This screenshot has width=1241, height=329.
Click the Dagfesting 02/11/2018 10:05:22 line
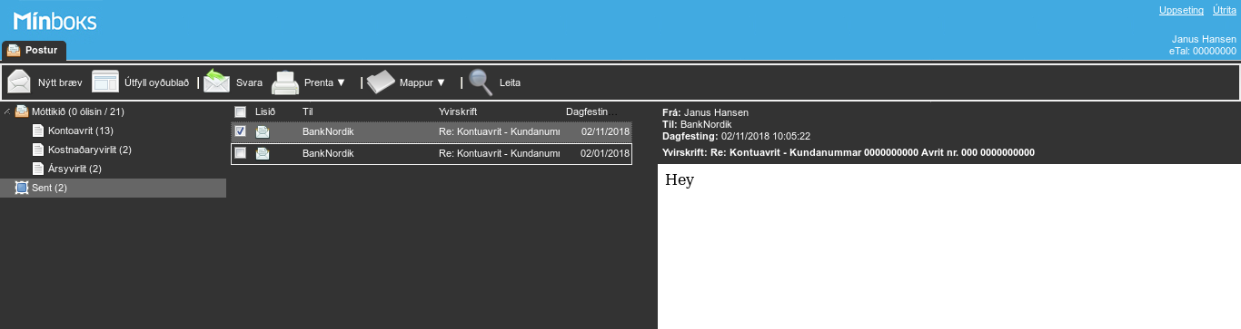pos(737,136)
